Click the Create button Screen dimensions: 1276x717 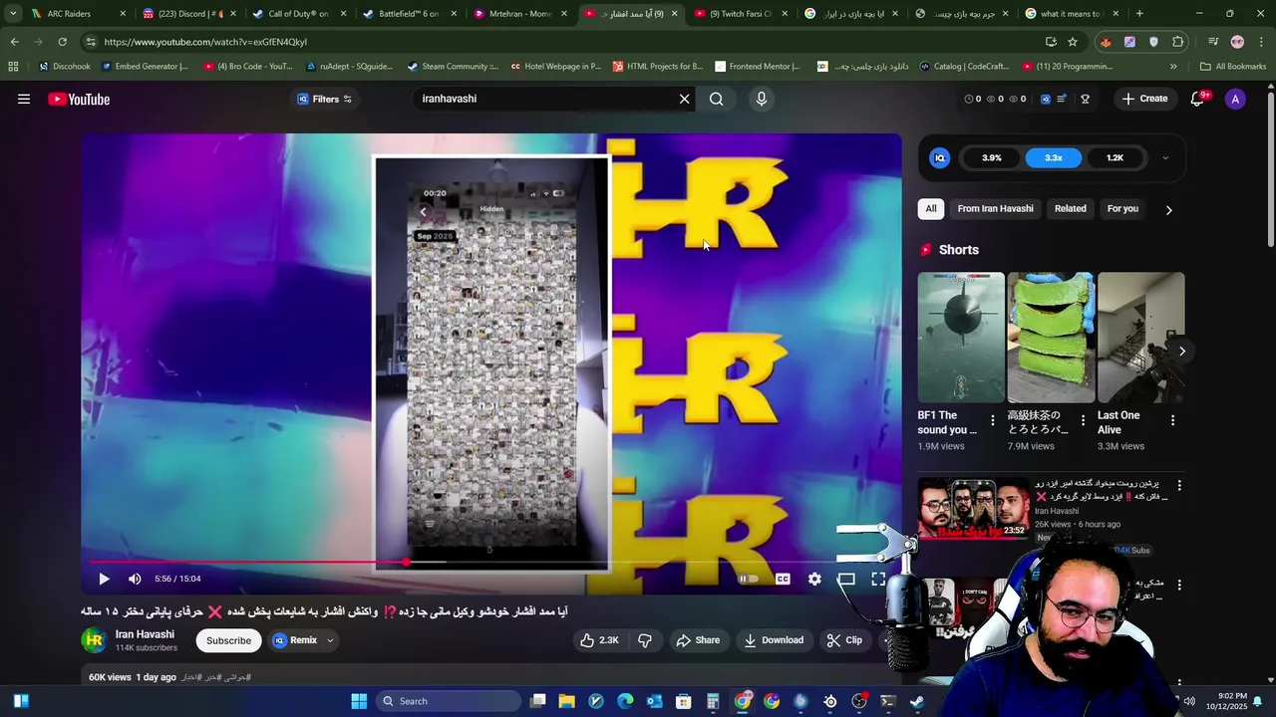(x=1144, y=99)
